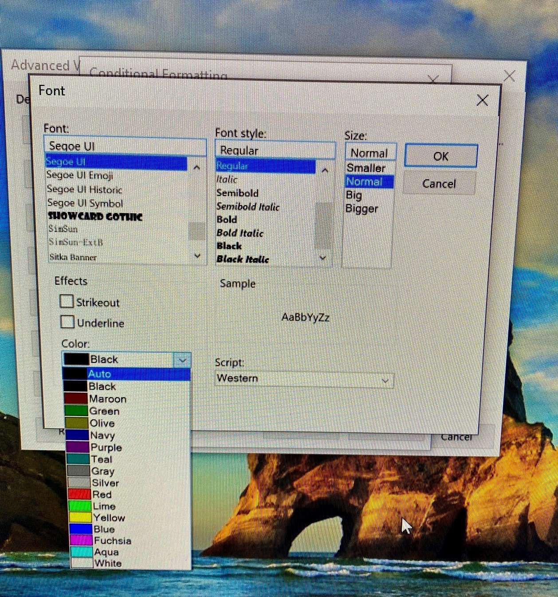Pick Yellow color
Viewport: 558px width, 597px height.
[x=130, y=517]
